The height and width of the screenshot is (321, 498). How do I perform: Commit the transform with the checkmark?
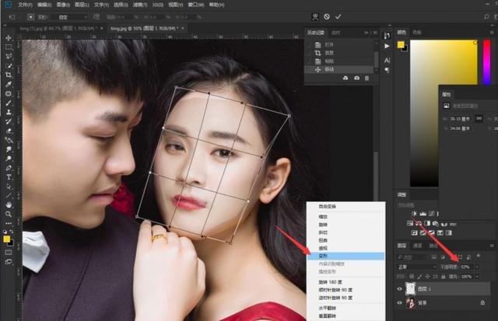pyautogui.click(x=338, y=16)
